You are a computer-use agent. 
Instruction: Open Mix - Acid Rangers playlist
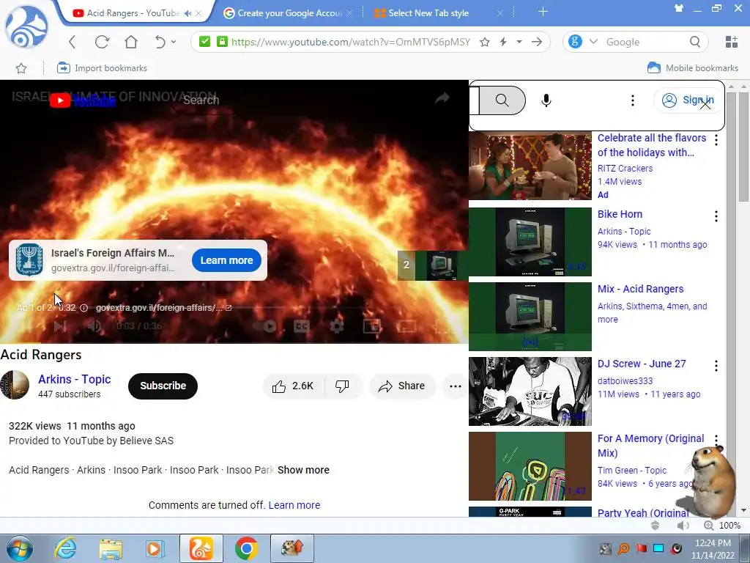[640, 289]
